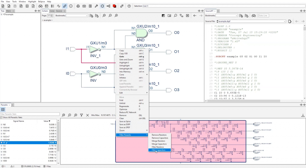Select Reduce RC Network menu entry
This screenshot has height=168, width=306.
click(x=132, y=112)
